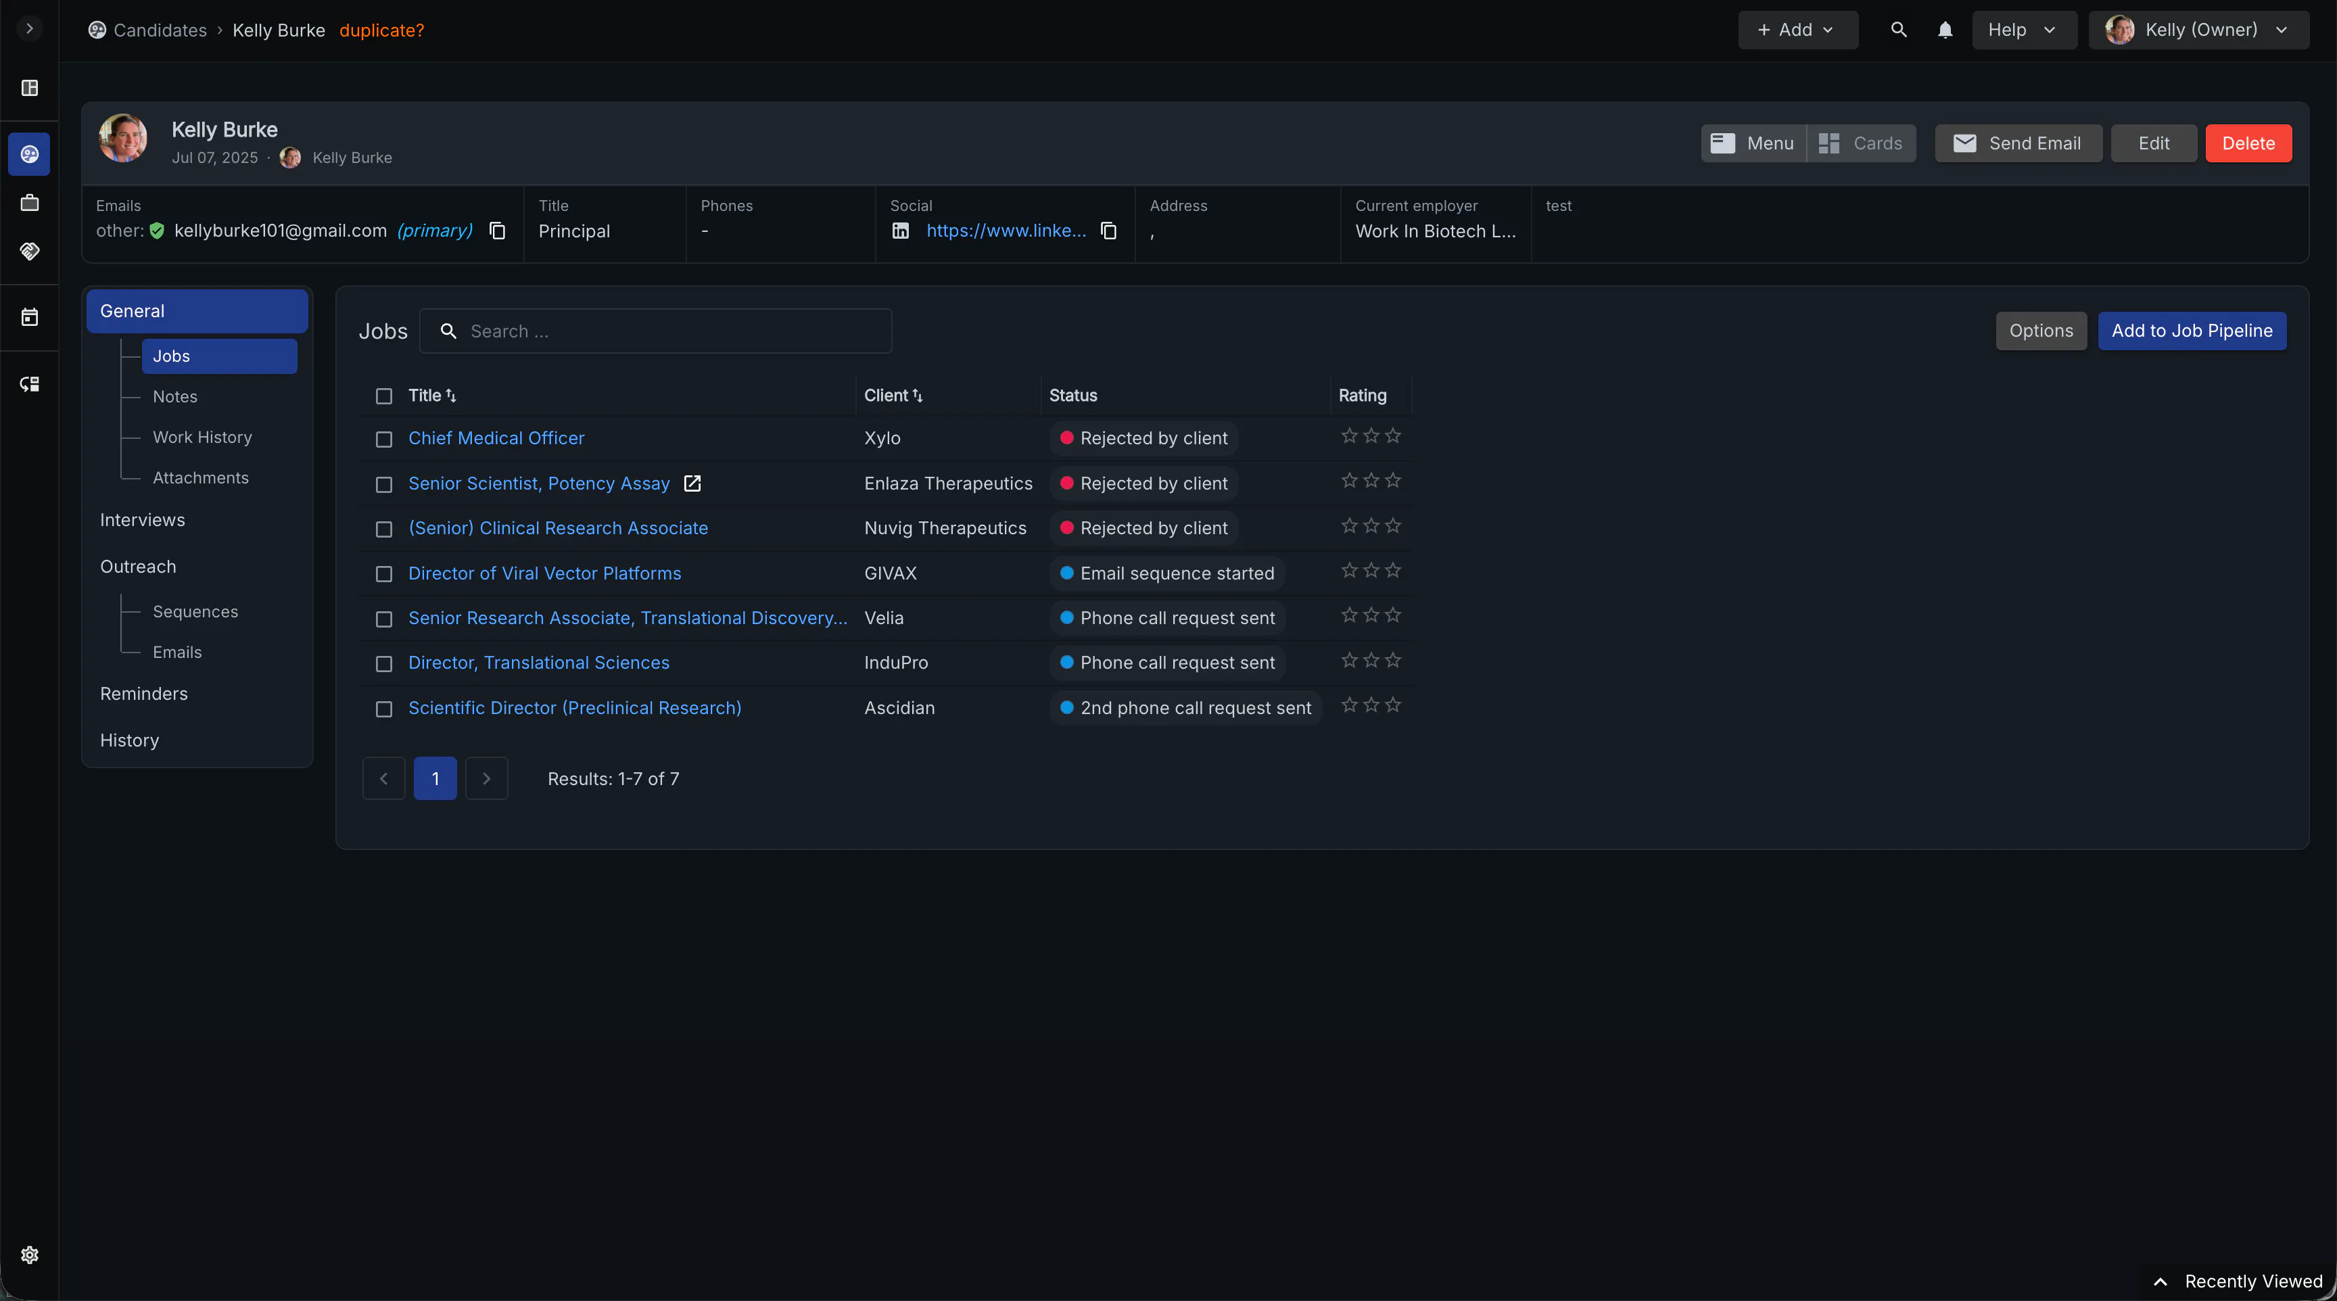Open the messages sidebar icon
This screenshot has width=2337, height=1301.
[29, 385]
